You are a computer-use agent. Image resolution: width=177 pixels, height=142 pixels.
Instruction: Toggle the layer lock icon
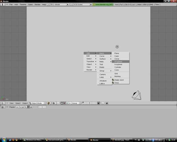[x=99, y=103]
